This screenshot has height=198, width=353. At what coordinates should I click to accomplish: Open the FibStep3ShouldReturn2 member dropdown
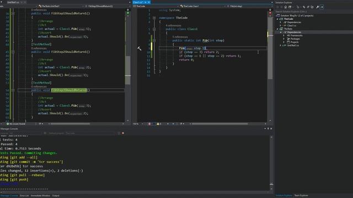108,6
